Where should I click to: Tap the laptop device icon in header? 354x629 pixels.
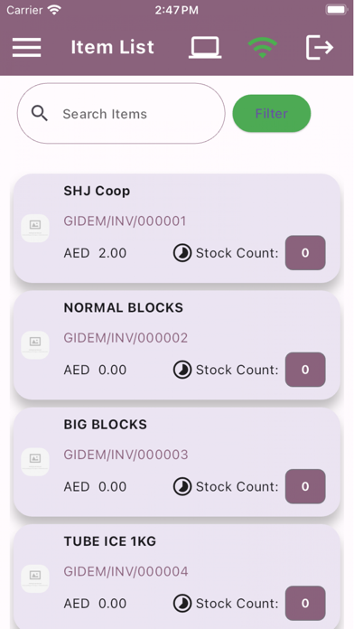tap(205, 47)
